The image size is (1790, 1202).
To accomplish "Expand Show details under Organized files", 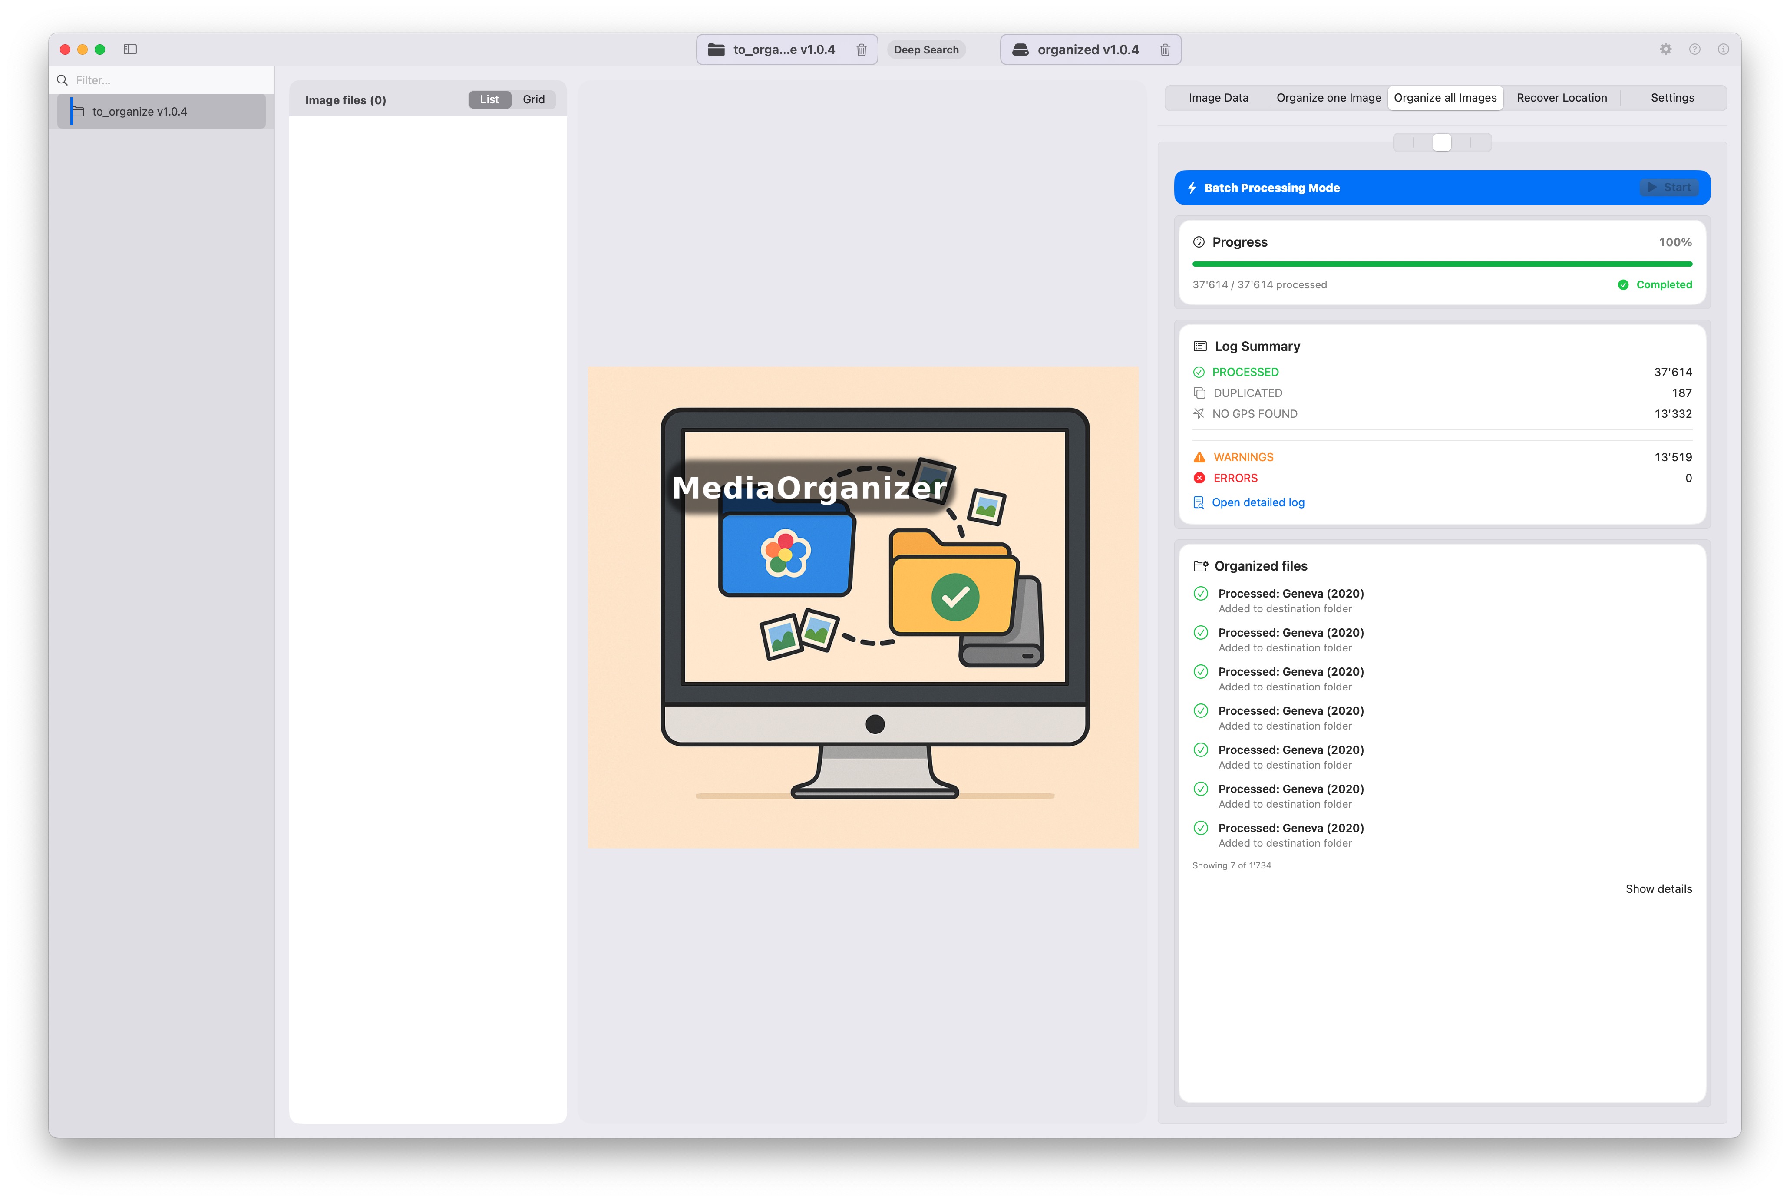I will coord(1658,888).
